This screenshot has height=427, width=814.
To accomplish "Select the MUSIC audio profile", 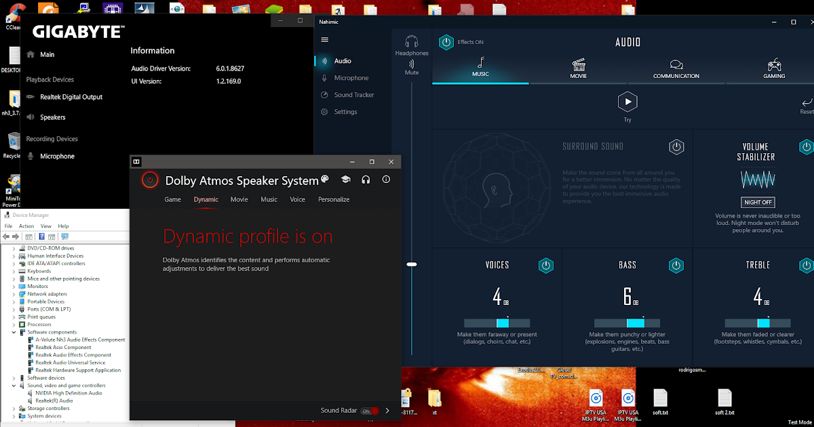I will pos(480,67).
